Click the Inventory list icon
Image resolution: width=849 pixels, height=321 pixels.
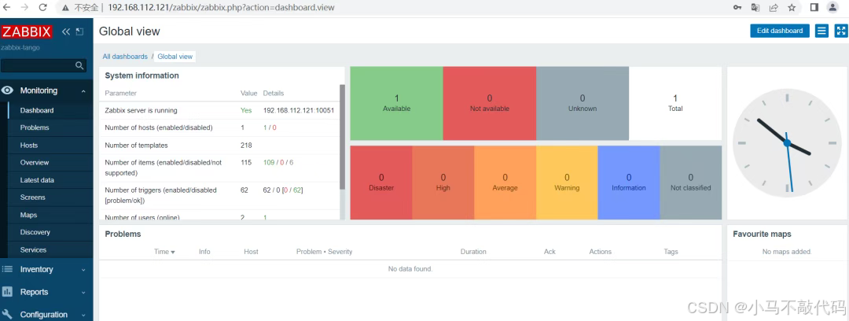point(8,269)
